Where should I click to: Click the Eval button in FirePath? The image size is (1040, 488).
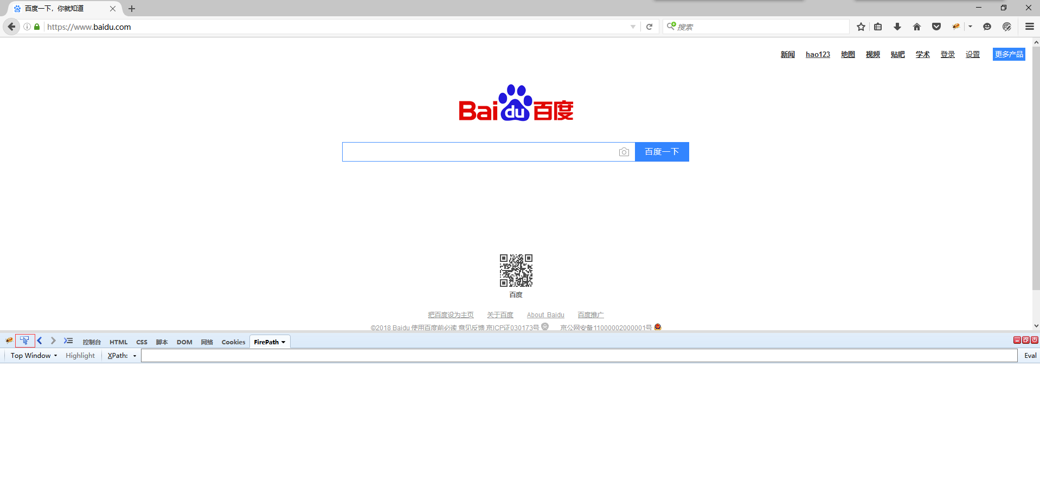point(1030,356)
